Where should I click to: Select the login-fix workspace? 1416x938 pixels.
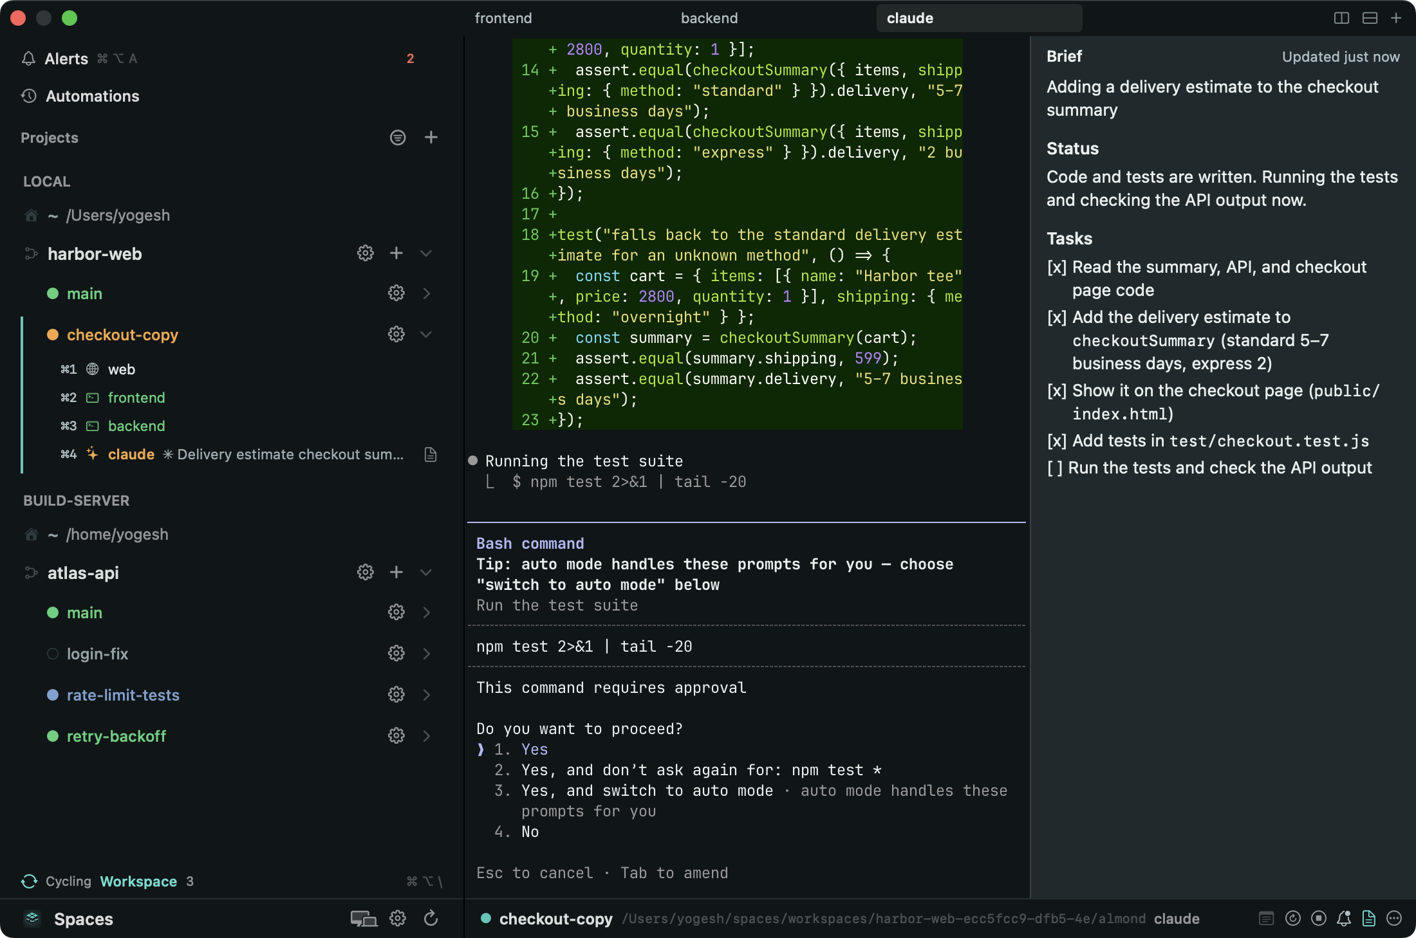click(x=97, y=654)
